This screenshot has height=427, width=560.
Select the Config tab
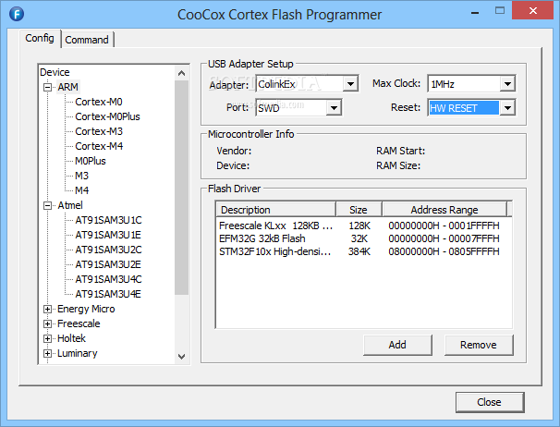[40, 38]
